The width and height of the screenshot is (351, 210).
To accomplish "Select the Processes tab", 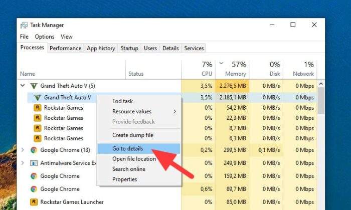I will (x=32, y=48).
